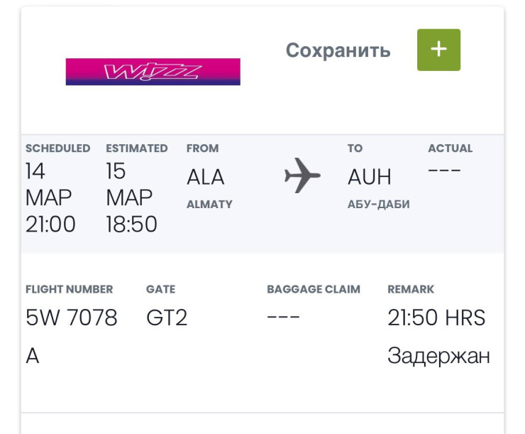
Task: Click the GT2 gate value
Action: pyautogui.click(x=167, y=318)
